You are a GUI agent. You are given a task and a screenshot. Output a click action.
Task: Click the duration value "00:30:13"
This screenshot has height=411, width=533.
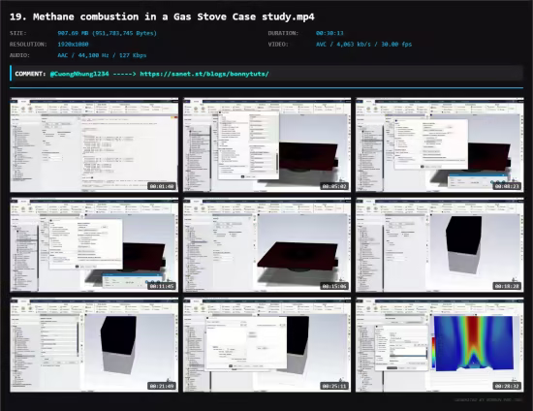(x=329, y=33)
